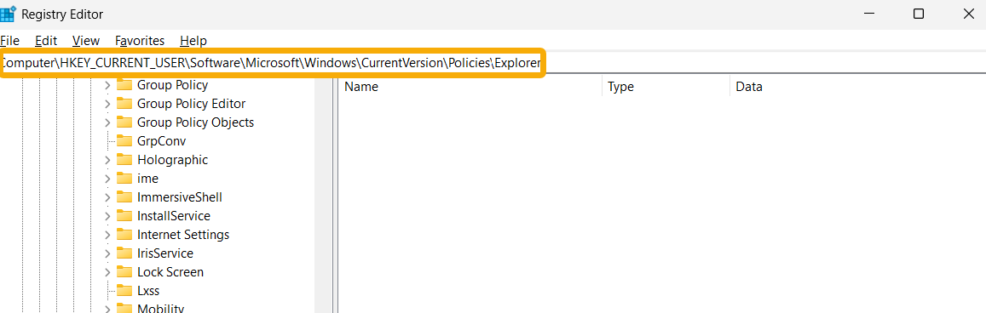Select the Group Policy folder icon
Viewport: 986px width, 313px height.
pos(124,85)
